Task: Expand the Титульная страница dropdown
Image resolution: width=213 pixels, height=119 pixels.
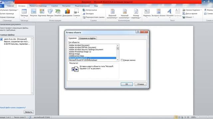Action: [x=18, y=10]
